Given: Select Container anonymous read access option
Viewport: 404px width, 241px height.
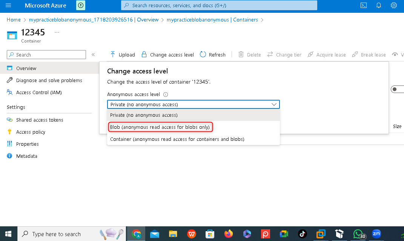Looking at the screenshot, I should point(193,139).
